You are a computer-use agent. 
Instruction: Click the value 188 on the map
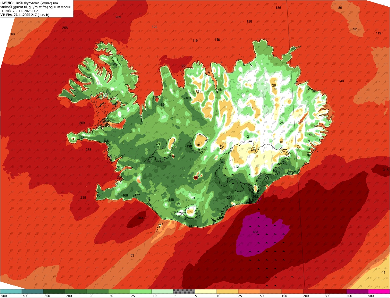tap(249, 21)
